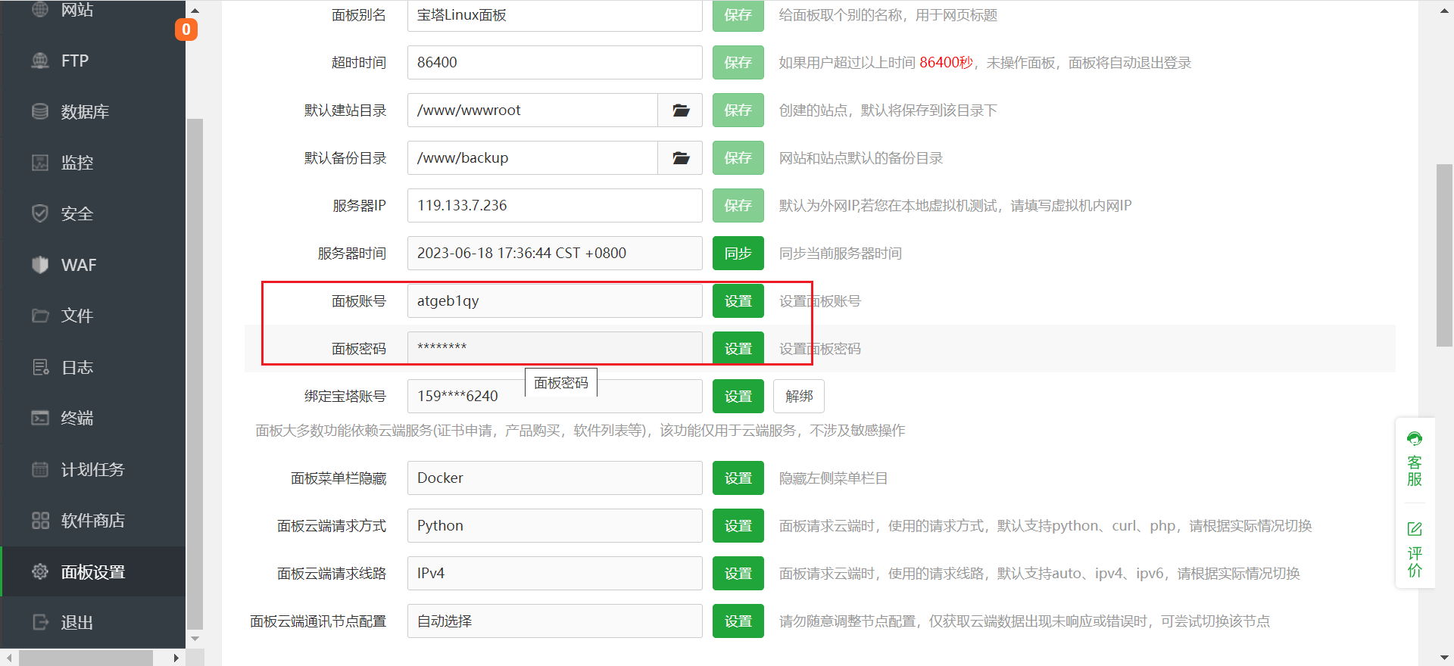Save the 面板别名 setting

pyautogui.click(x=738, y=15)
